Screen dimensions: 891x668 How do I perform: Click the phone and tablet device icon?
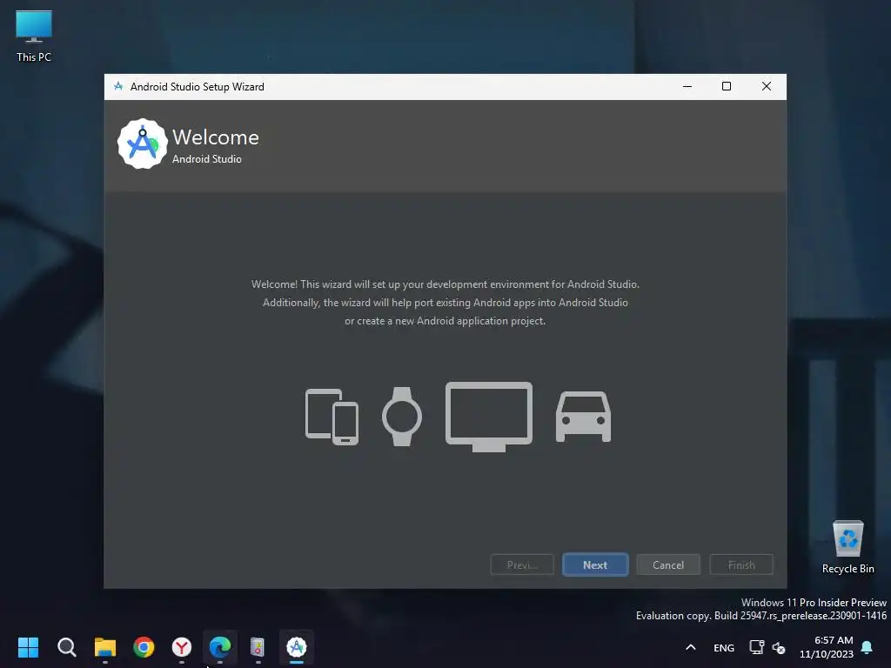coord(332,417)
